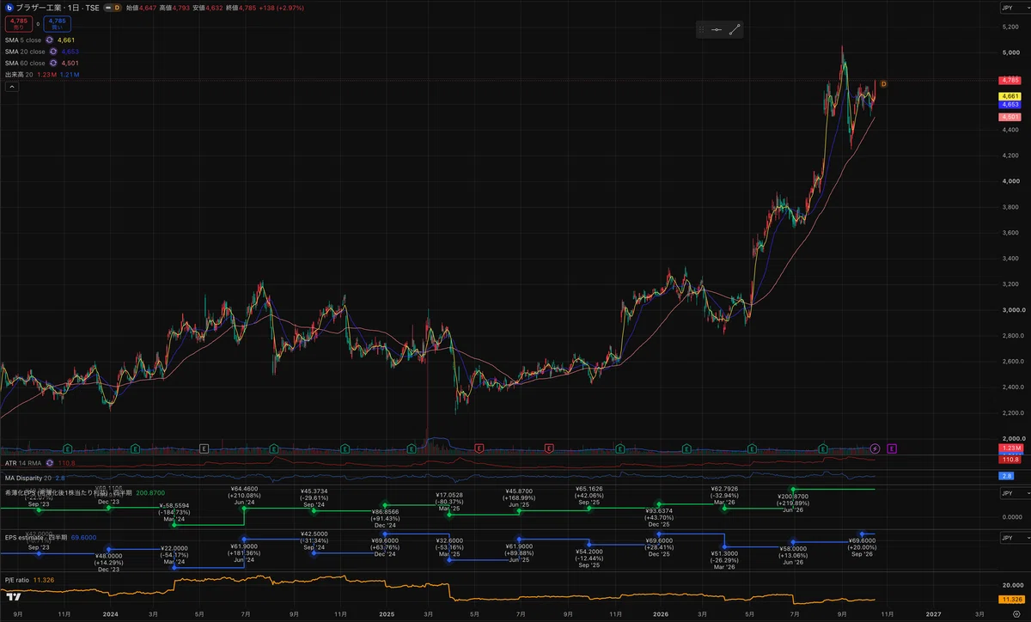Screen dimensions: 1031x622
Task: Click the ¥200.8700 Jun '26 EPS data label
Action: coord(795,503)
